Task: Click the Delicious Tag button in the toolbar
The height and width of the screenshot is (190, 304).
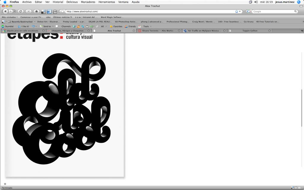Action: click(55, 12)
